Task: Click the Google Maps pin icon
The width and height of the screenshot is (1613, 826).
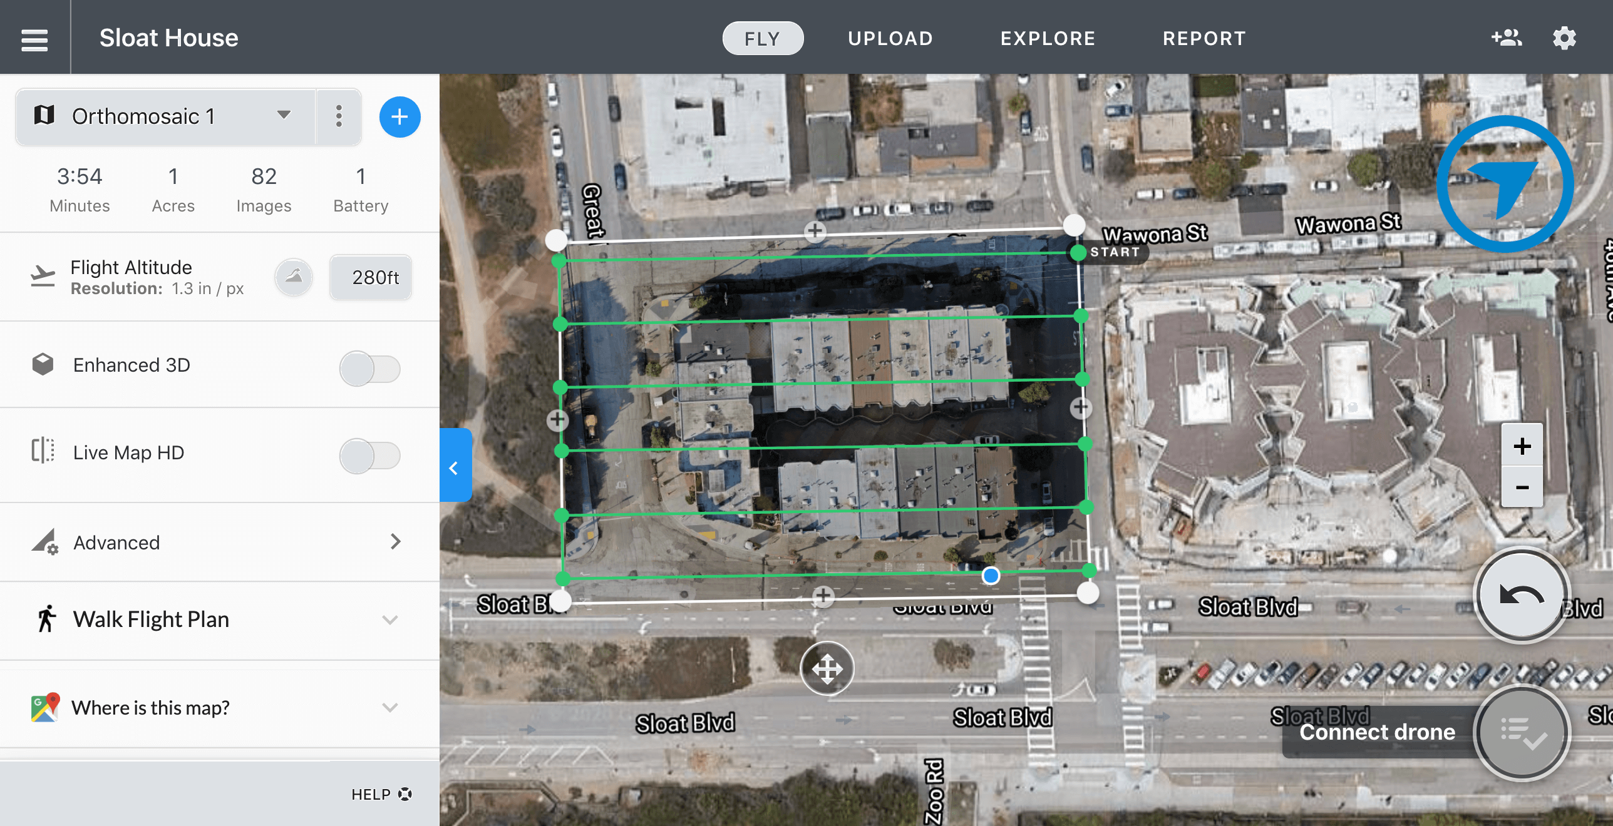Action: 45,707
